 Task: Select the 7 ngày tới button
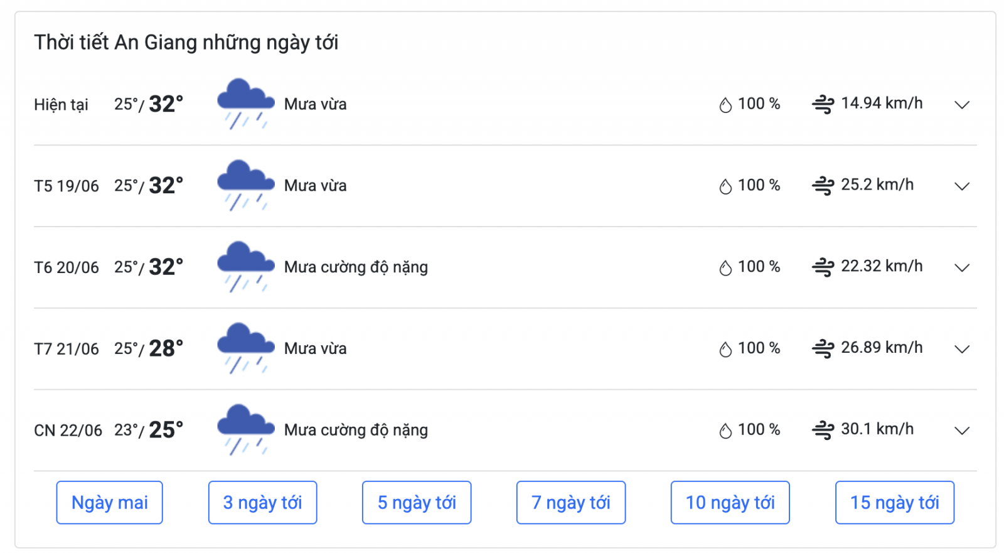click(x=571, y=503)
